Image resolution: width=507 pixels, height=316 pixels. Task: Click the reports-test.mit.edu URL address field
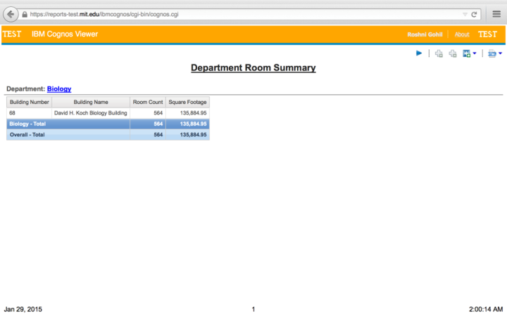click(211, 14)
